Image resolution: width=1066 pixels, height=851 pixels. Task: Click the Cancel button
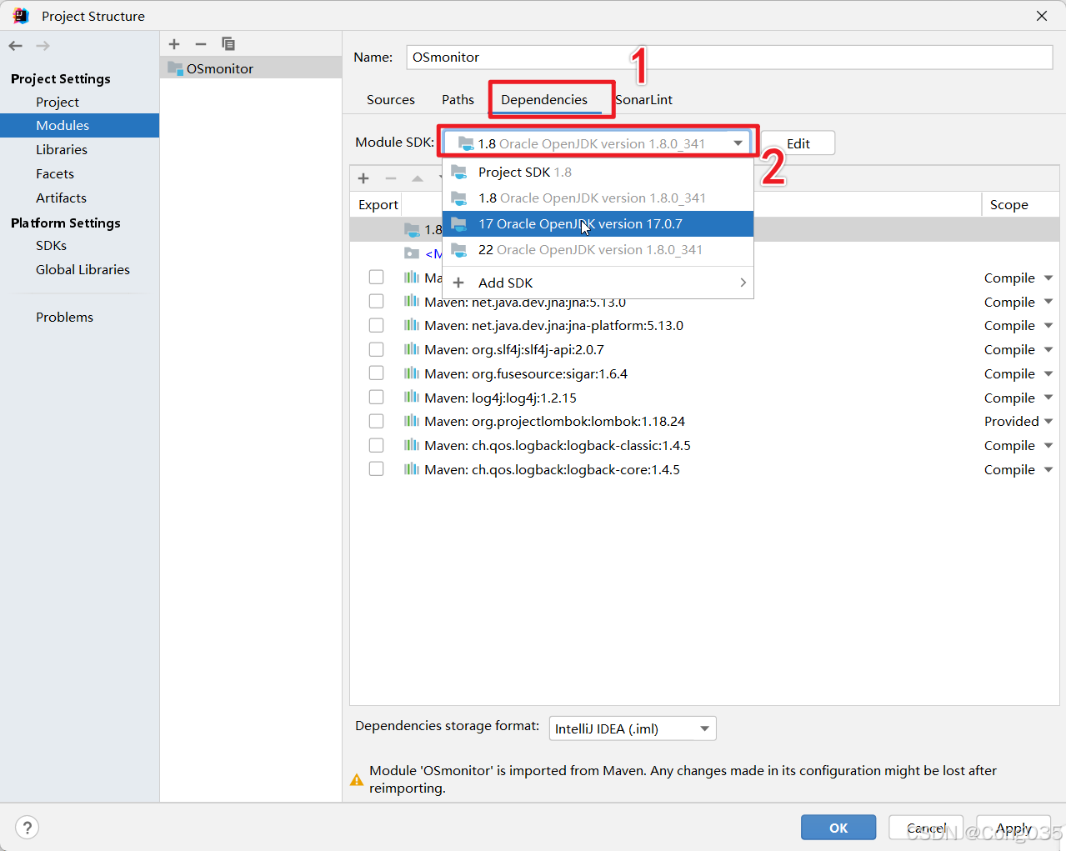tap(926, 828)
